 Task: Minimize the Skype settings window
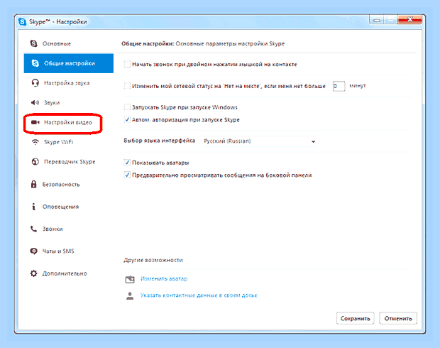coord(377,20)
